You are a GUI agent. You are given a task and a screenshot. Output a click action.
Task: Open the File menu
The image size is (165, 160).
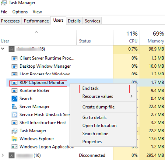[4, 12]
